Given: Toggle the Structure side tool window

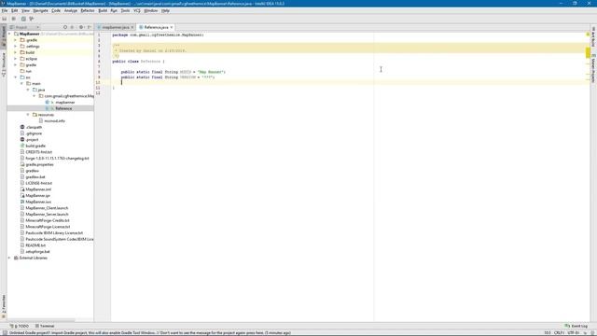Looking at the screenshot, I should coord(4,64).
